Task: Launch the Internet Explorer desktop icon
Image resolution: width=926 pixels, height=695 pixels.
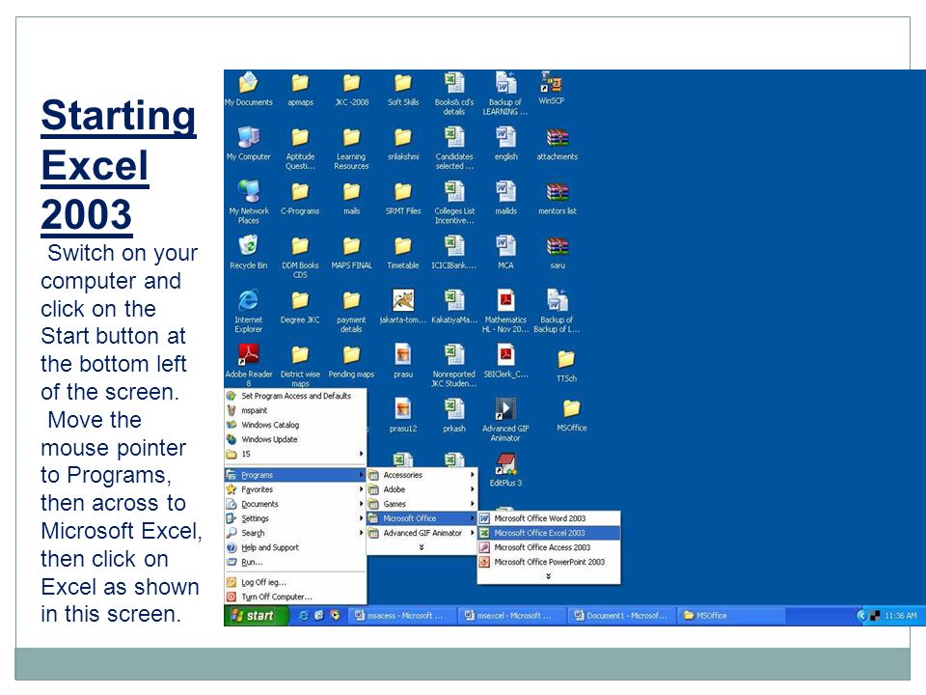Action: coord(249,310)
